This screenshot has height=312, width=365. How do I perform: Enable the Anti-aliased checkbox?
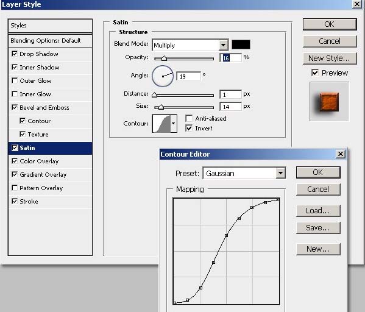point(189,118)
